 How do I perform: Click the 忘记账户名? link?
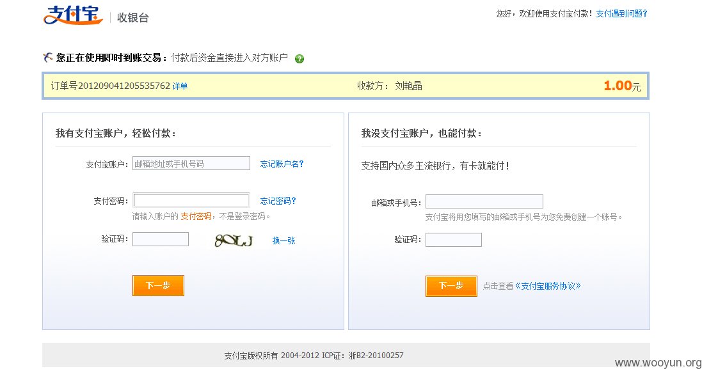point(282,164)
